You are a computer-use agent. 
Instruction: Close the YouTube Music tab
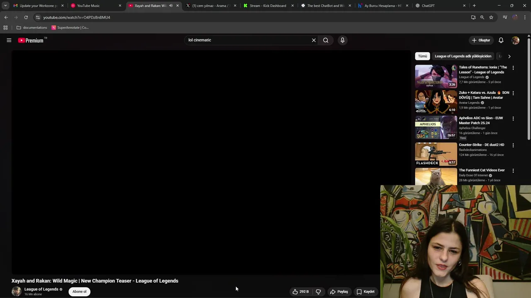(120, 6)
